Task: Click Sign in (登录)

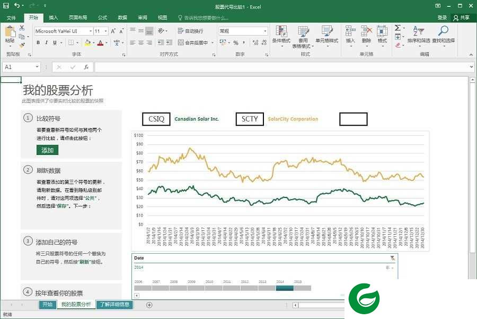Action: [x=442, y=18]
